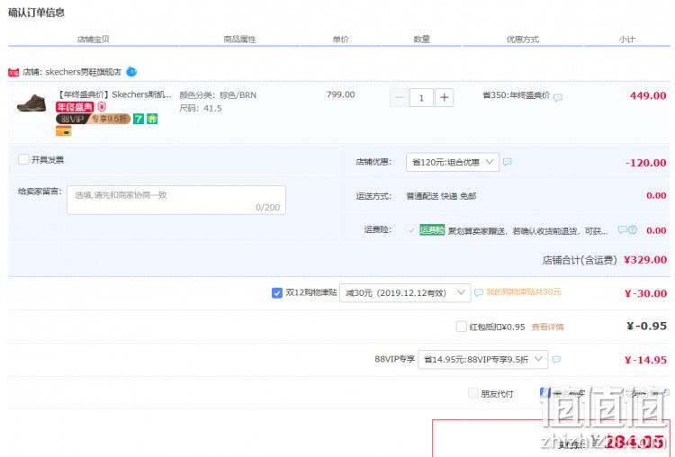
Task: Open the blue chat icon next to store name
Action: pos(131,72)
